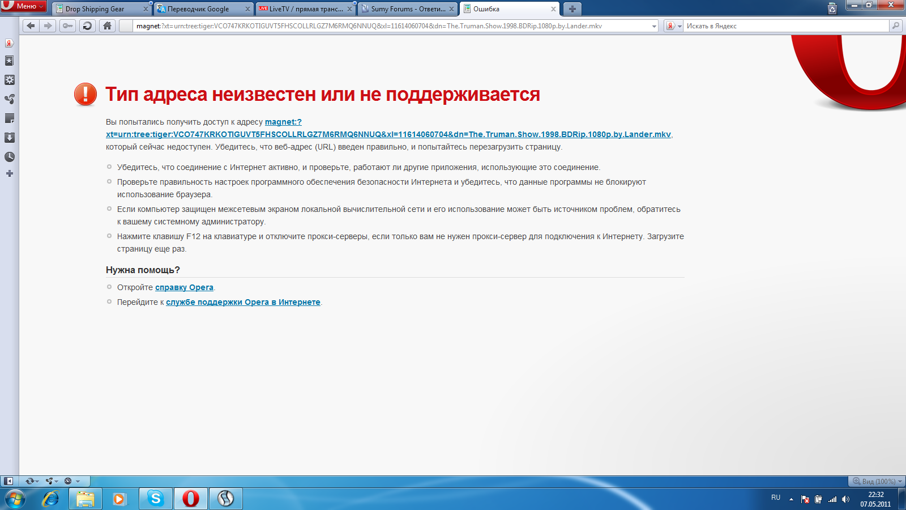Expand the Opera Link sync dropdown
Viewport: 906px width, 510px height.
point(32,481)
